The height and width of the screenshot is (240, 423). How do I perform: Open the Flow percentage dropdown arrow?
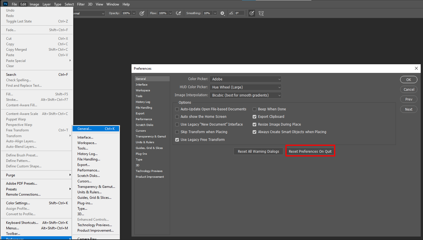170,13
